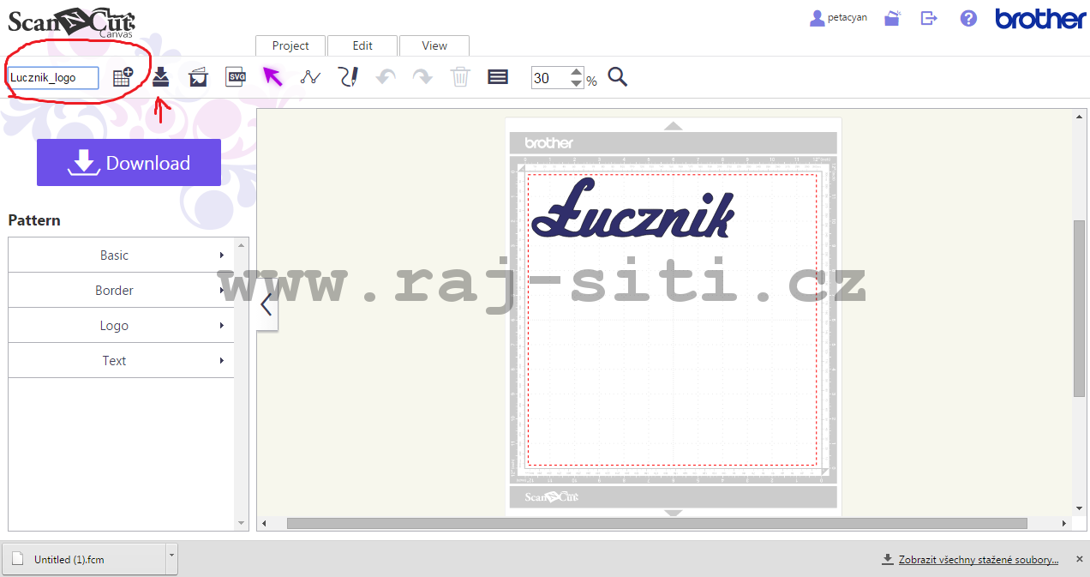Image resolution: width=1090 pixels, height=577 pixels.
Task: Open the Help question mark icon
Action: [967, 17]
